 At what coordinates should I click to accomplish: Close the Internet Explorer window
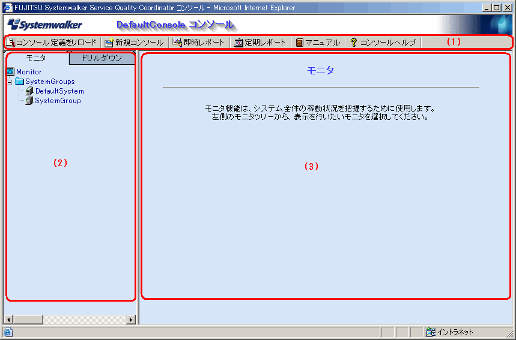(508, 8)
